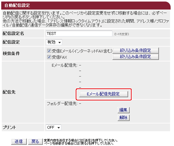Click the (1-15文字) hint text
This screenshot has width=174, height=146.
click(x=121, y=34)
